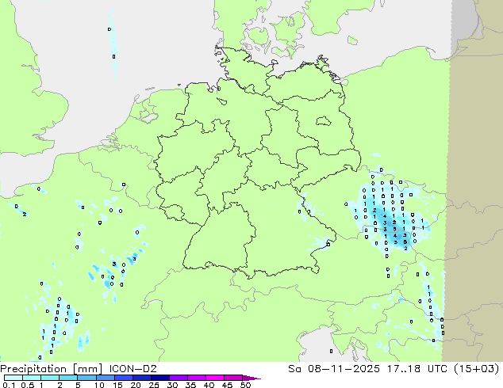Click legend tick label "15"
The width and height of the screenshot is (503, 388).
(117, 385)
